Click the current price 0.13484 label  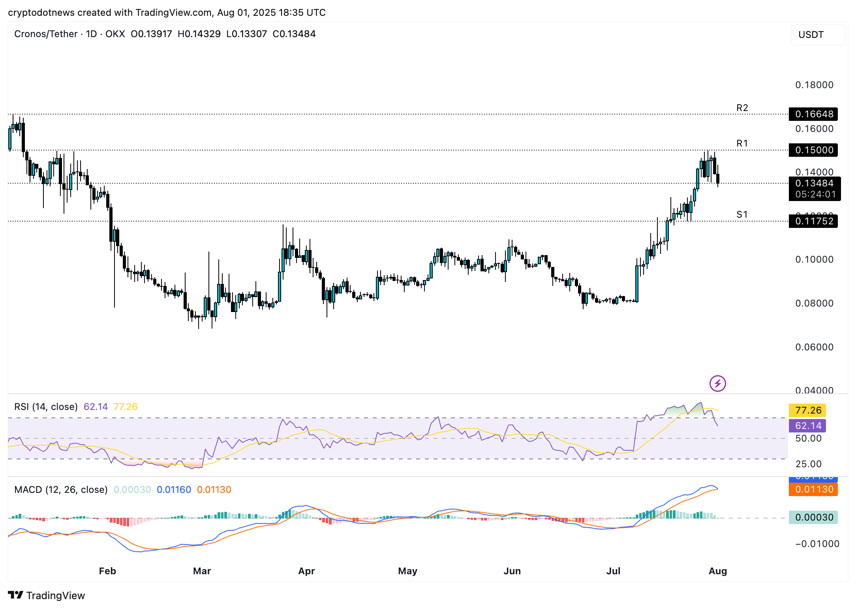[814, 183]
